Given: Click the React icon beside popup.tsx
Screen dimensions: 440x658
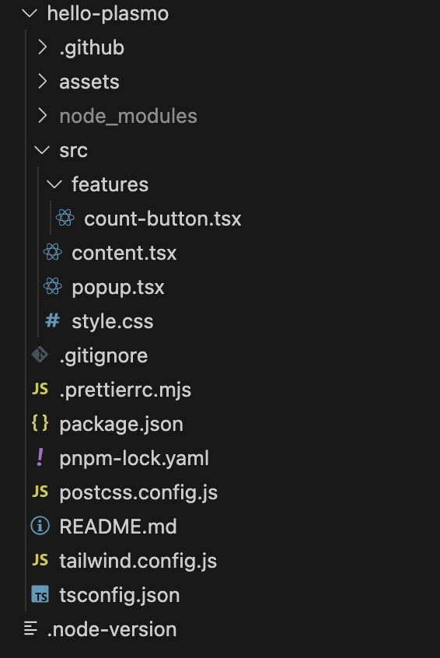Looking at the screenshot, I should coord(53,287).
